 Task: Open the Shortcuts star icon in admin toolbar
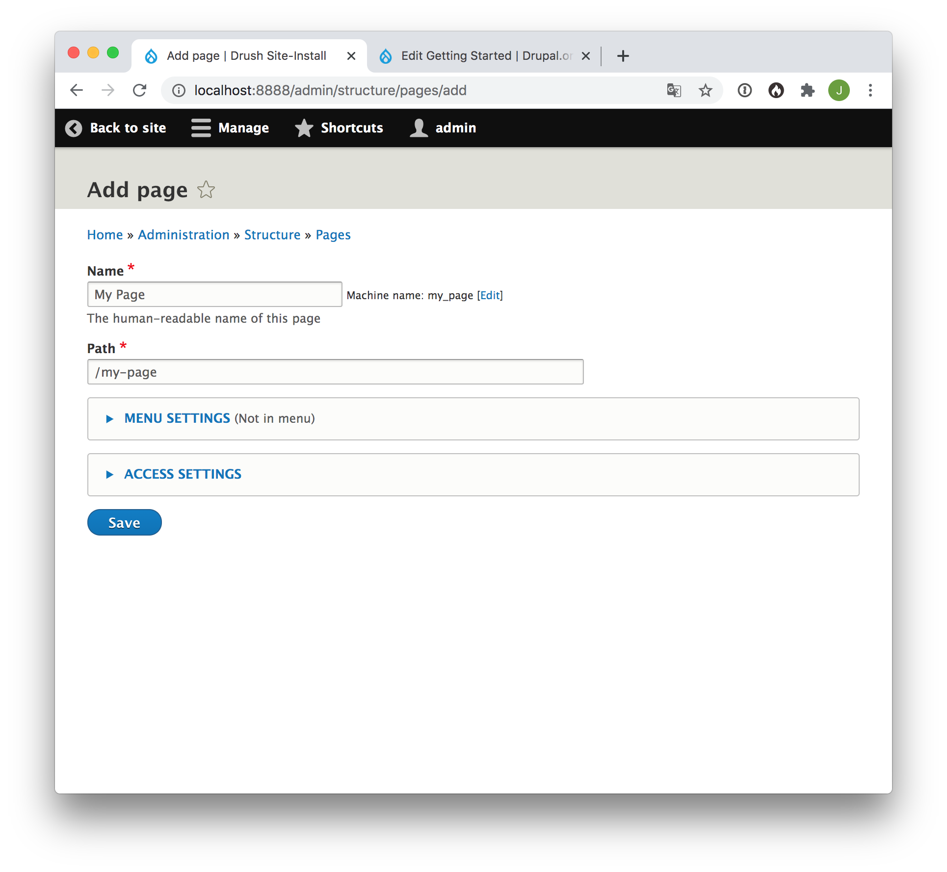pyautogui.click(x=304, y=128)
